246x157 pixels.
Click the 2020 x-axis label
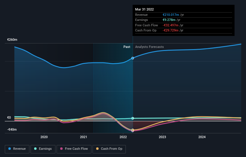click(x=44, y=137)
